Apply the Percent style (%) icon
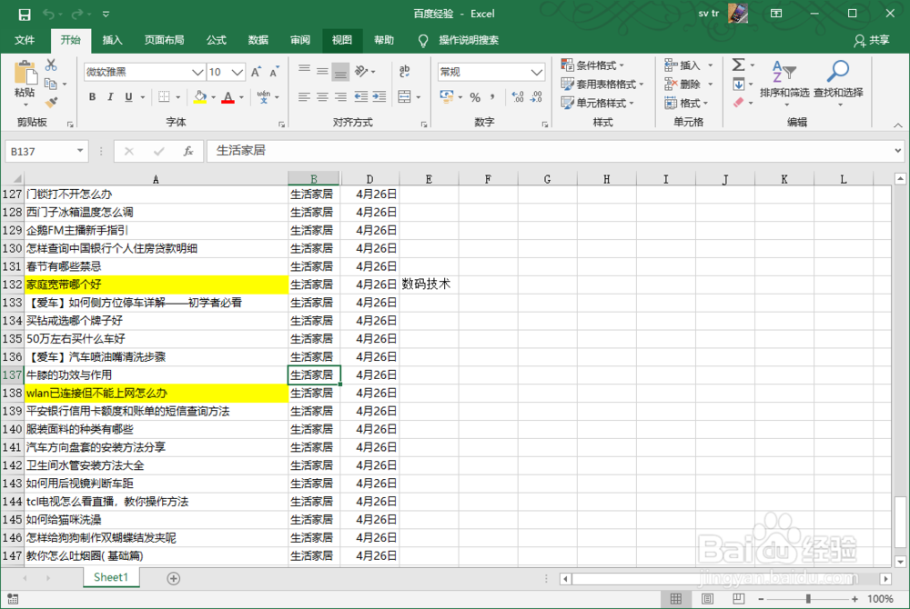 click(473, 96)
